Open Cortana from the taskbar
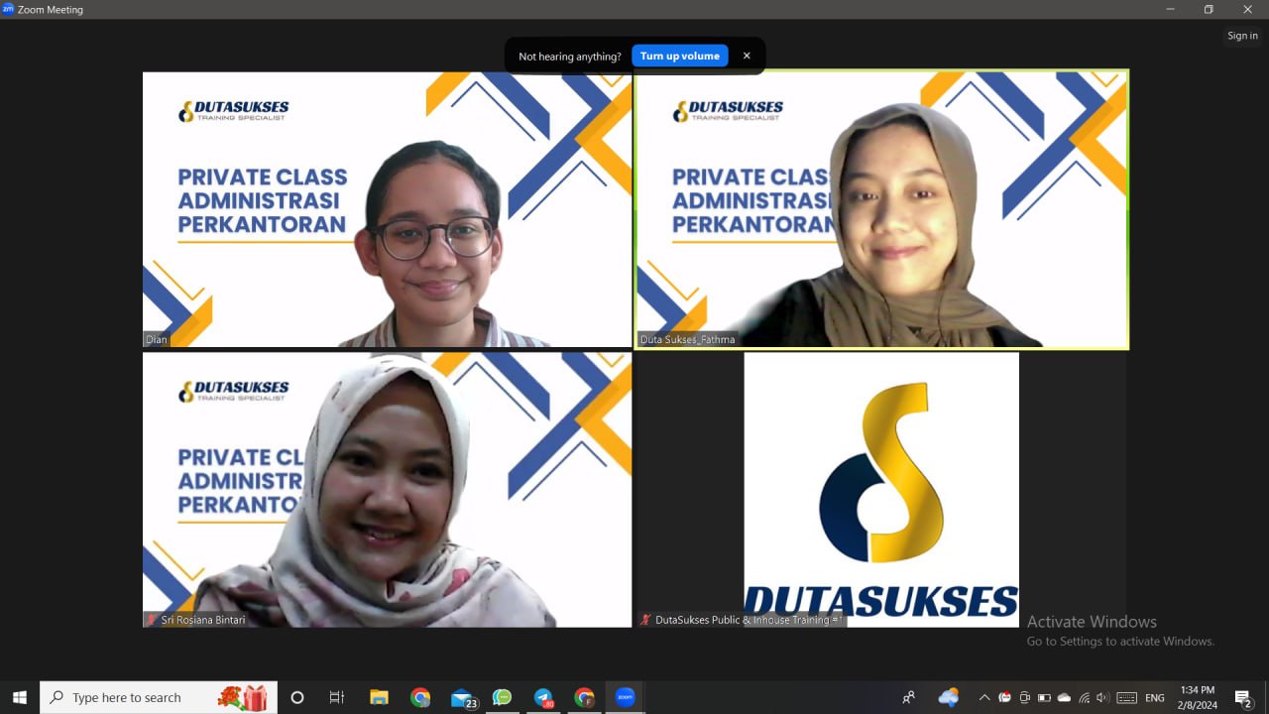Screen dimensions: 1269x714 (x=297, y=697)
